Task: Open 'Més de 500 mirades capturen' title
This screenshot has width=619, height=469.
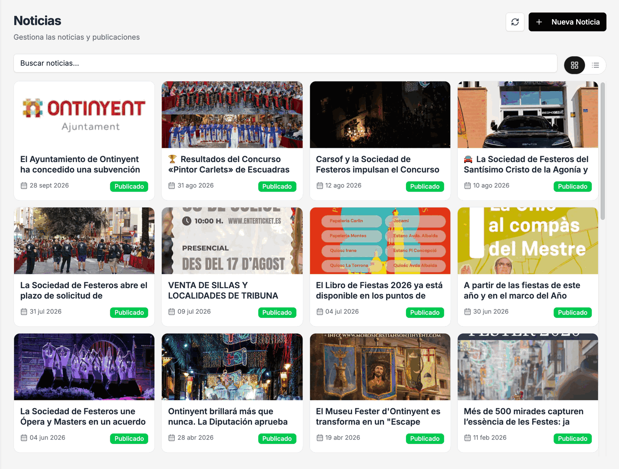Action: click(524, 416)
